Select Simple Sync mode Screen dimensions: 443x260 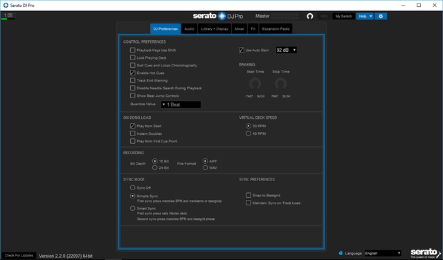pos(132,196)
